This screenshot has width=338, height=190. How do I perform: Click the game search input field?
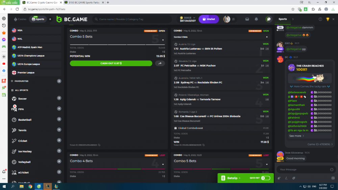[x=135, y=19]
